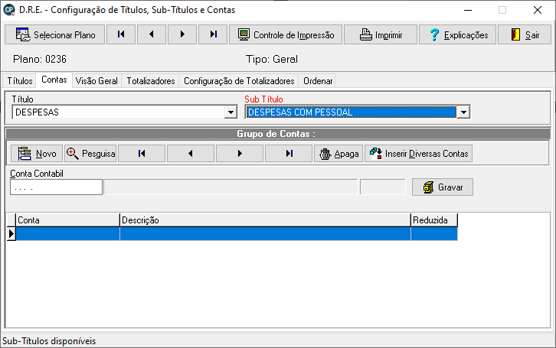Go to first account in Grupo de Contas
Image resolution: width=556 pixels, height=348 pixels.
pyautogui.click(x=142, y=153)
